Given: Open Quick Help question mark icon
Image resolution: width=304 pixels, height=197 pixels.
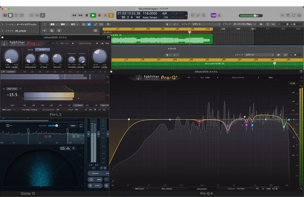Looking at the screenshot, I should click(16, 15).
